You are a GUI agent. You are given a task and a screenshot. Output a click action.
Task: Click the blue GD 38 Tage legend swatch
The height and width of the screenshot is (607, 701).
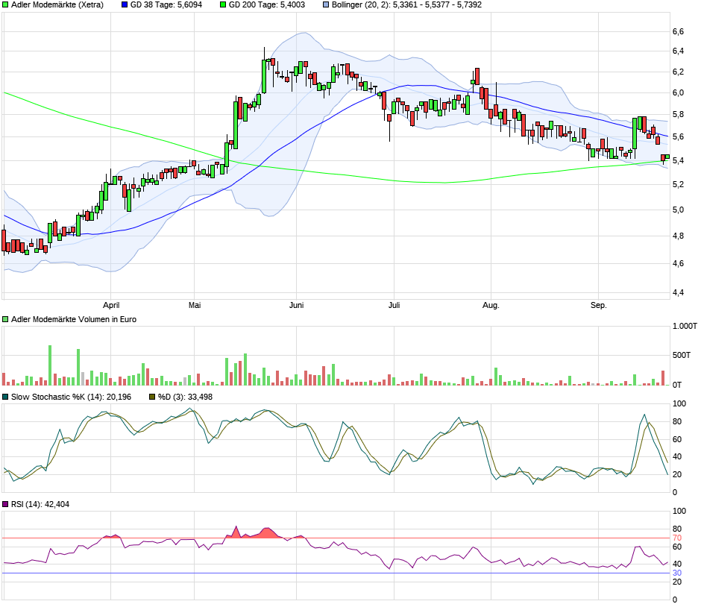[125, 4]
